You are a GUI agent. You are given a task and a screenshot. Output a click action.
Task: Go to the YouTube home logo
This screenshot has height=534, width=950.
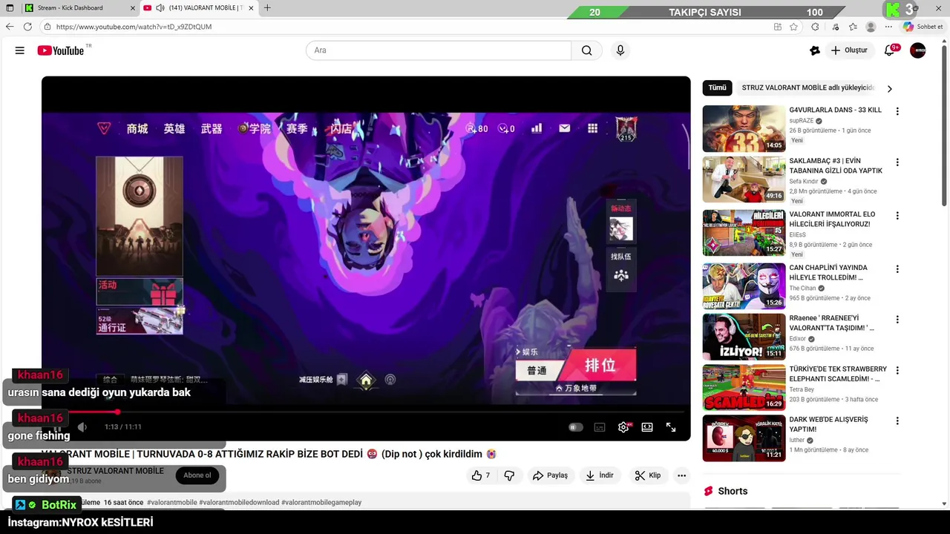pos(61,50)
